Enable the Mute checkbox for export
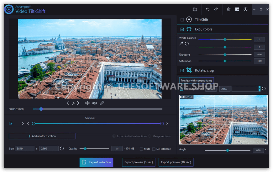 click(141, 149)
